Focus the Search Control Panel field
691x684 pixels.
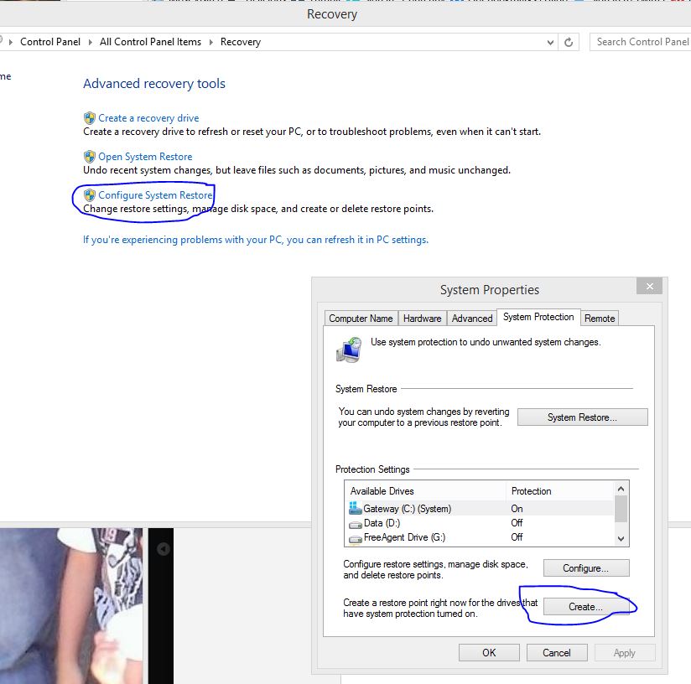click(x=642, y=42)
